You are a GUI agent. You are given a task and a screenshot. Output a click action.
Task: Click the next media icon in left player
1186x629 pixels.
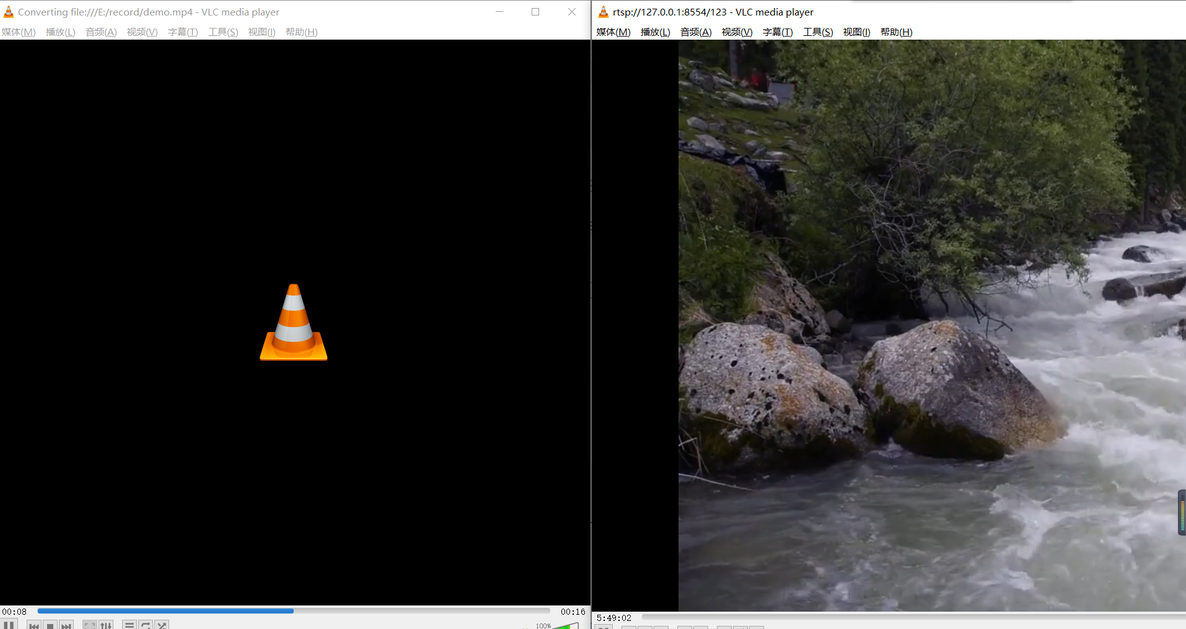tap(66, 625)
